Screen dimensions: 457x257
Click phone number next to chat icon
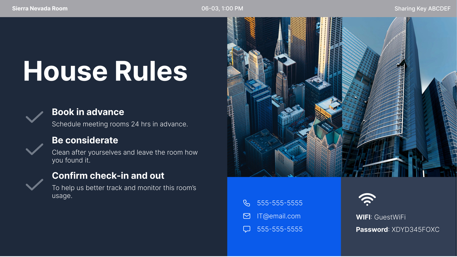pyautogui.click(x=280, y=229)
